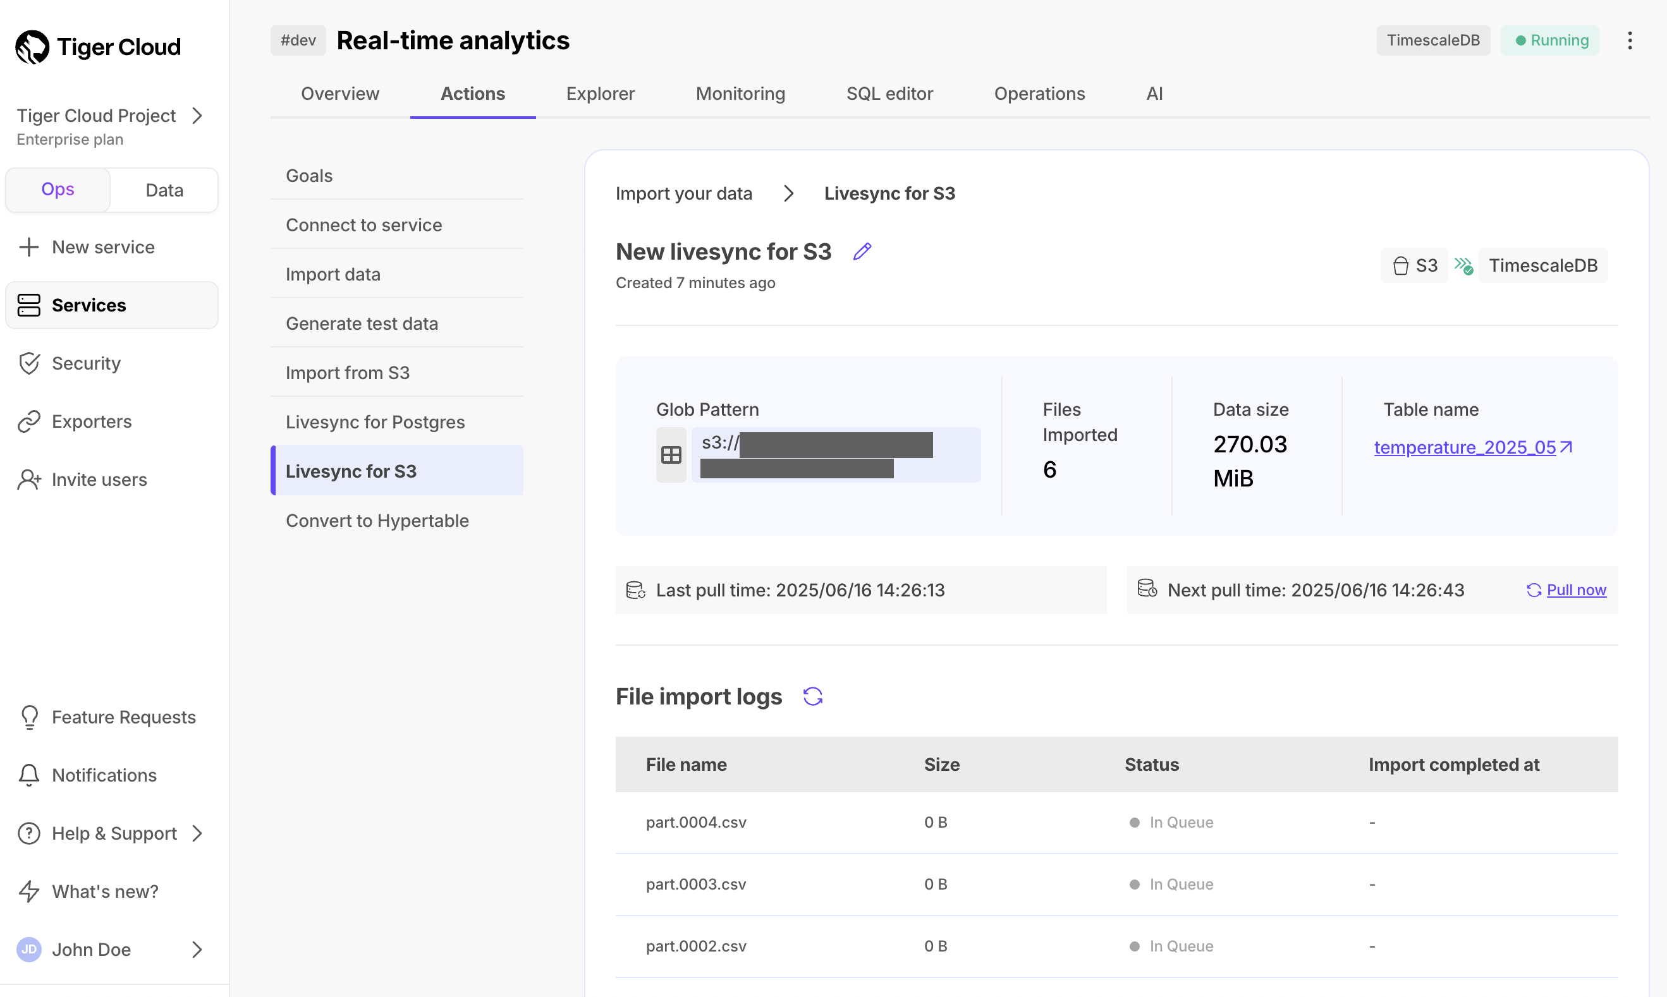
Task: Click the Running status badge
Action: [1550, 40]
